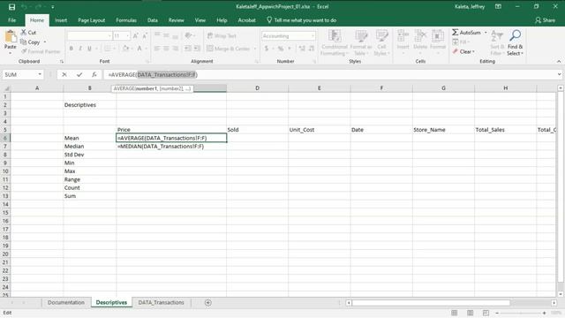Viewport: 565px width, 318px height.
Task: Click column D header
Action: pyautogui.click(x=257, y=88)
